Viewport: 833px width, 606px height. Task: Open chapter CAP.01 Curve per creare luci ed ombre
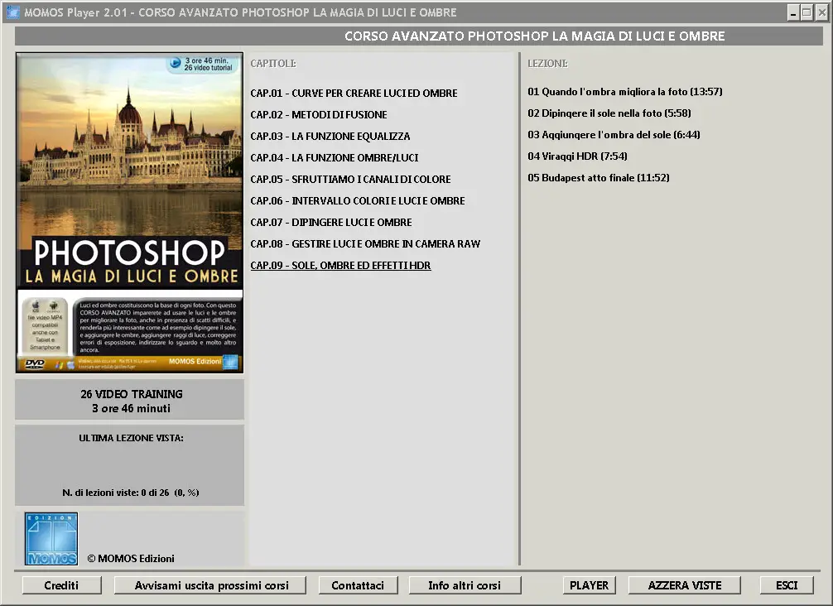(354, 93)
